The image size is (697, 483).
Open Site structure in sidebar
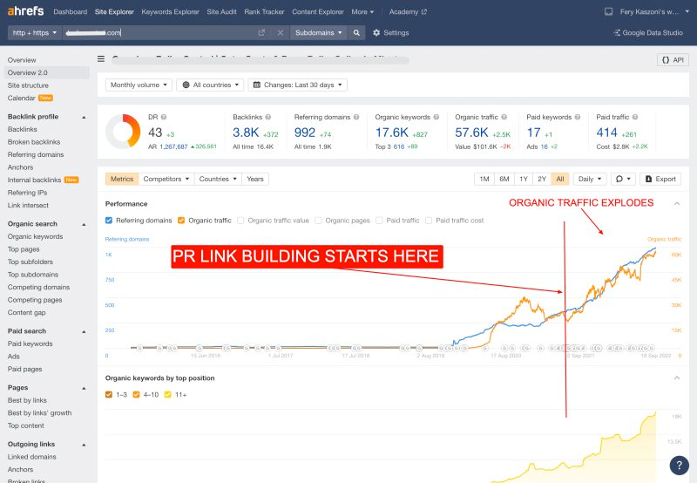click(28, 85)
